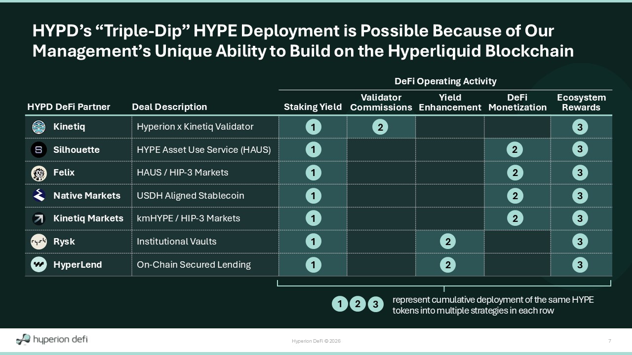Viewport: 632px width, 355px height.
Task: Click the "Deal Description" column header
Action: click(x=169, y=107)
